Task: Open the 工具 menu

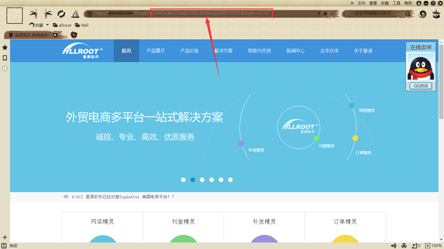Action: coord(396,3)
